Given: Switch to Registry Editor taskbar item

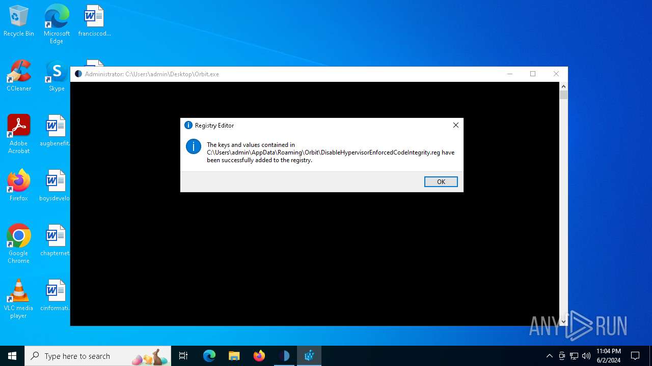Looking at the screenshot, I should pyautogui.click(x=309, y=356).
